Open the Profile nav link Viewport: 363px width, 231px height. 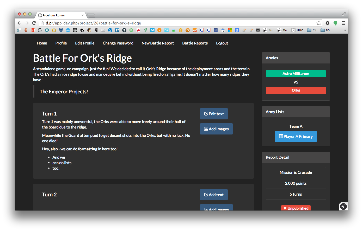pyautogui.click(x=61, y=43)
